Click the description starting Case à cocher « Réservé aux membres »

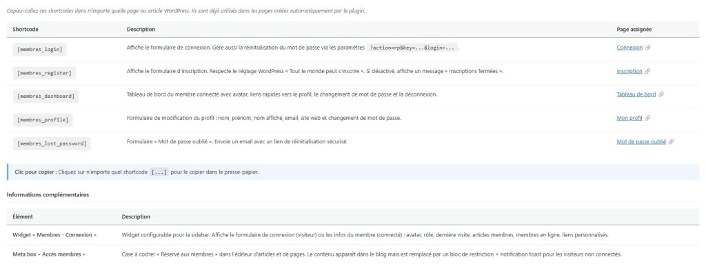coord(372,254)
